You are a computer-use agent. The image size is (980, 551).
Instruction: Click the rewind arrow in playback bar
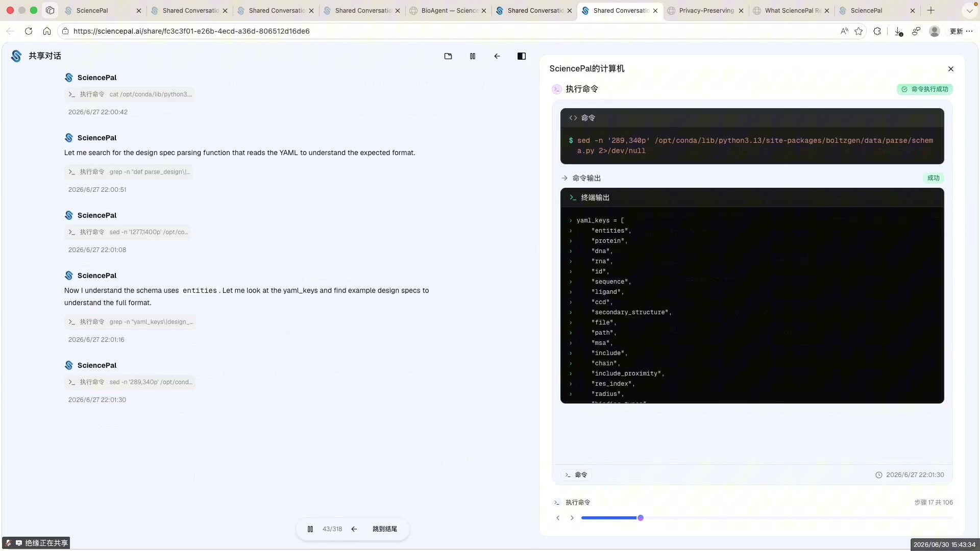click(354, 529)
